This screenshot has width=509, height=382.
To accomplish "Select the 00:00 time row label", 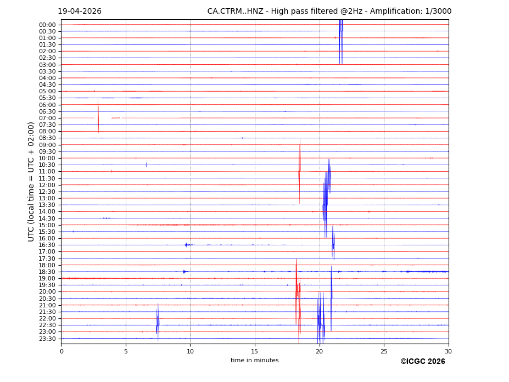I will click(47, 25).
